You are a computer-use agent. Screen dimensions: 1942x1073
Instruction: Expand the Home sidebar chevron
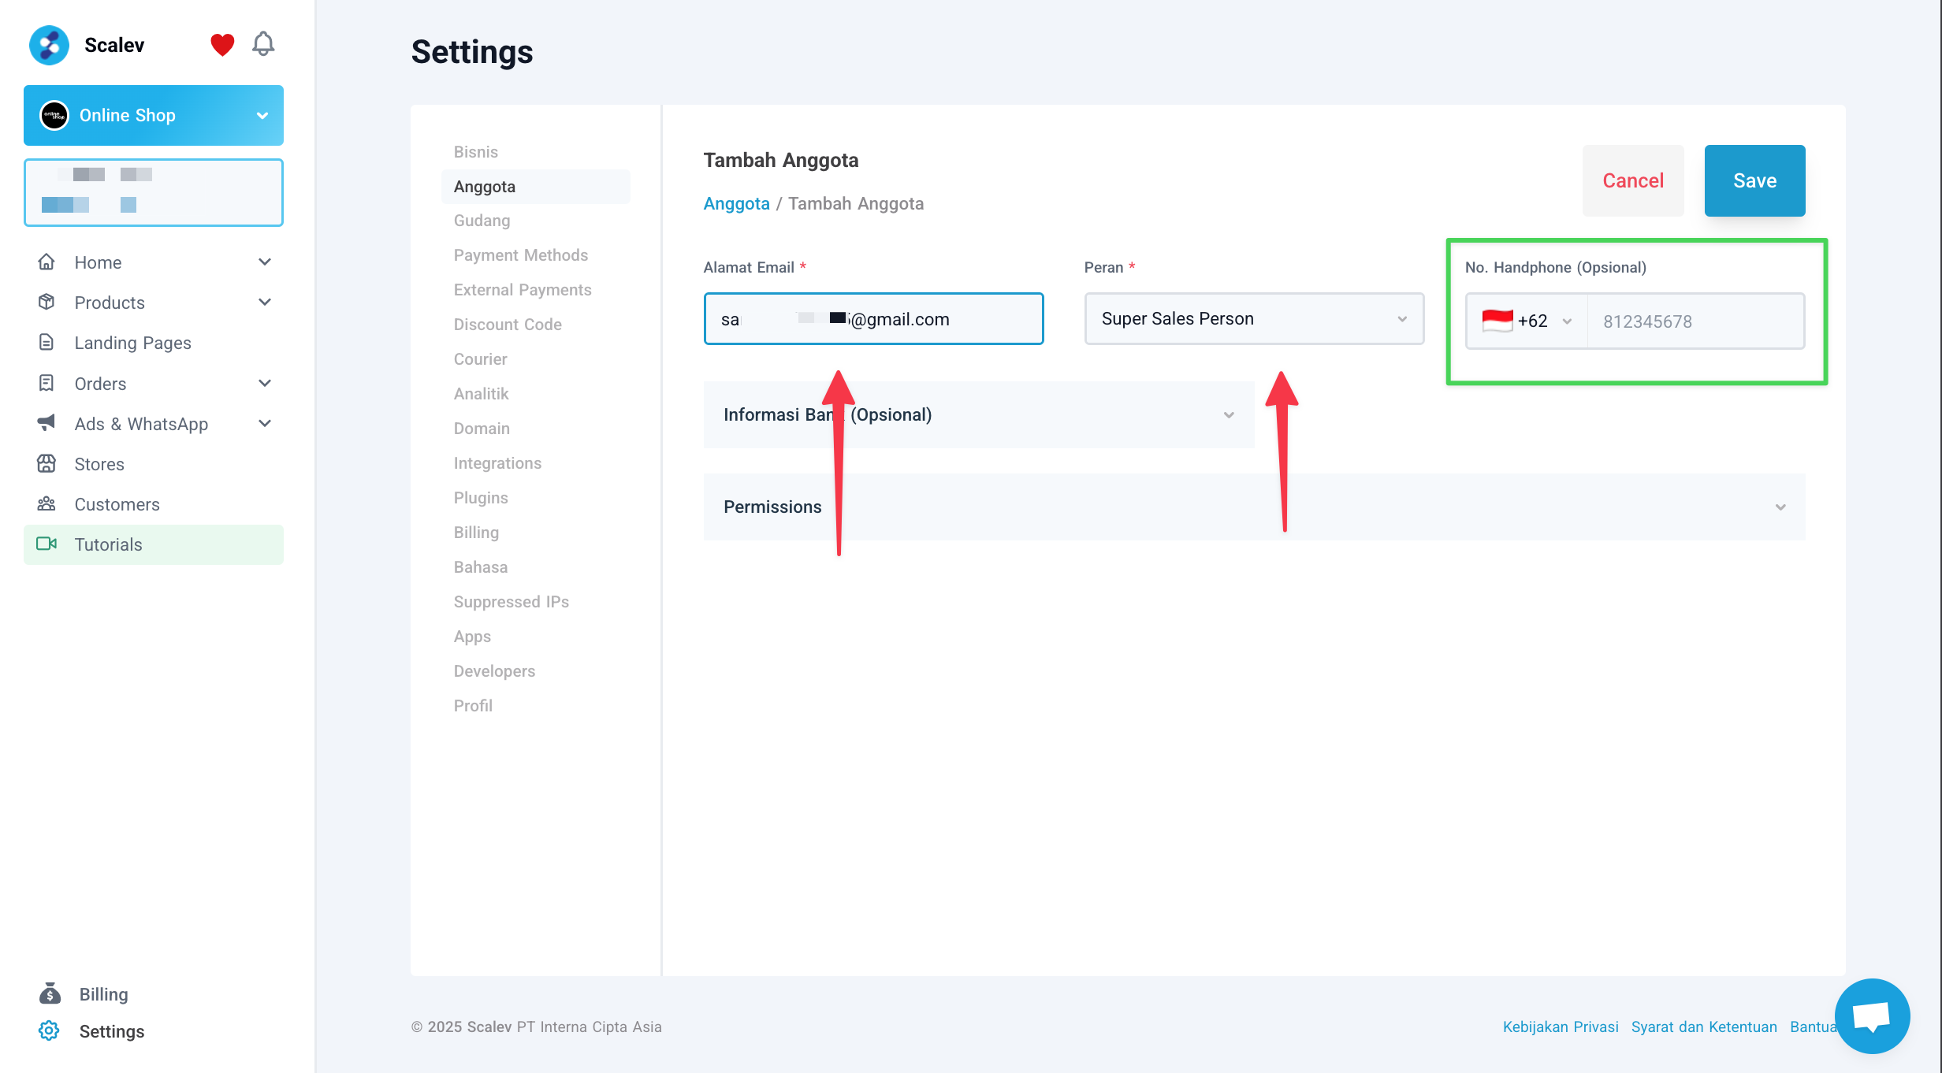[265, 262]
